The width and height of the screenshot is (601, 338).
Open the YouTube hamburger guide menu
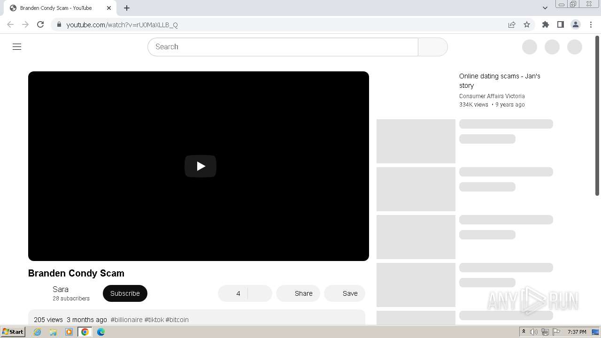point(17,47)
